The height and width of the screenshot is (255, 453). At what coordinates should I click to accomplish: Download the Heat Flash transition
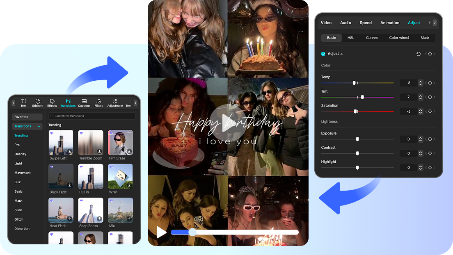click(x=70, y=219)
